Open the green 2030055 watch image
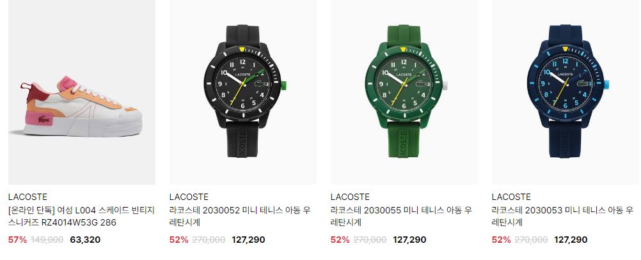 coord(404,92)
